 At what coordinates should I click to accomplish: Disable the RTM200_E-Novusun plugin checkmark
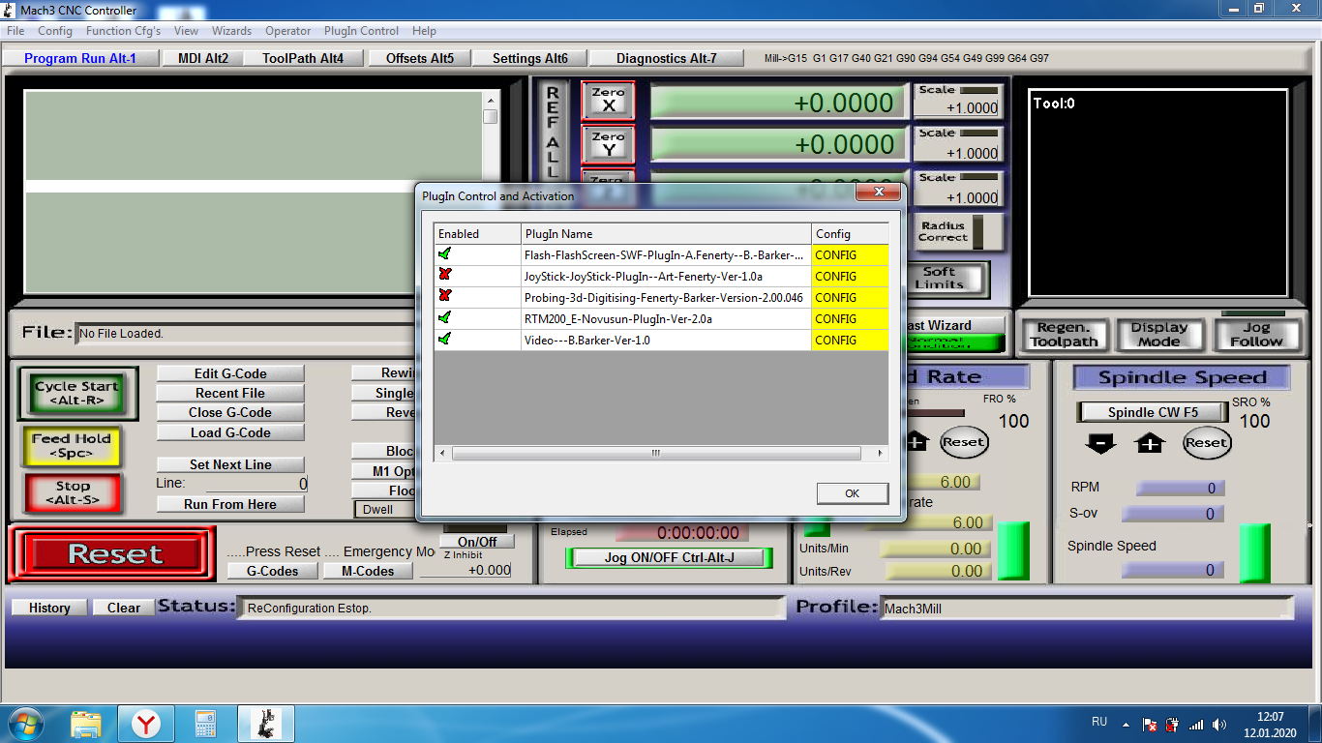445,318
